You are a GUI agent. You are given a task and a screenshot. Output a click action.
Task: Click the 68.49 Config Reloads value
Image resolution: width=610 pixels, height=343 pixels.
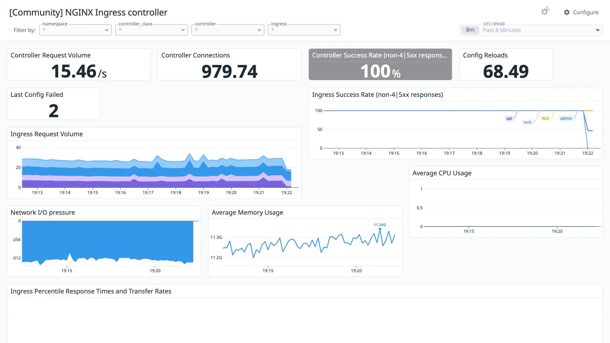click(x=506, y=71)
